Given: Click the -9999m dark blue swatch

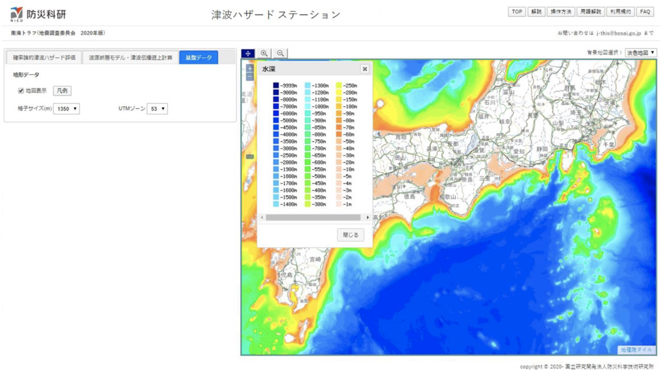Looking at the screenshot, I should pos(276,85).
